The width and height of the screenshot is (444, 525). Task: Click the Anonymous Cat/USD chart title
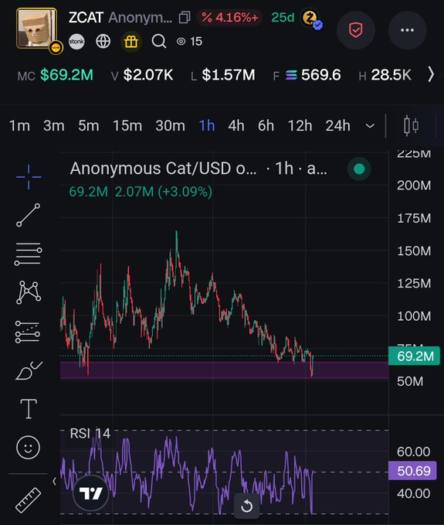198,169
